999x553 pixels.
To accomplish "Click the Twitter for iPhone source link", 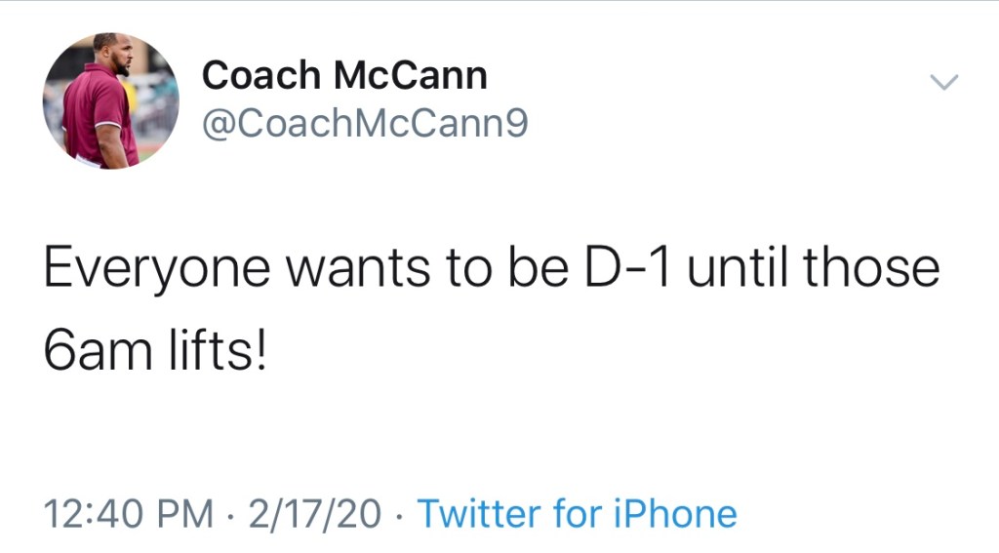I will (x=577, y=512).
